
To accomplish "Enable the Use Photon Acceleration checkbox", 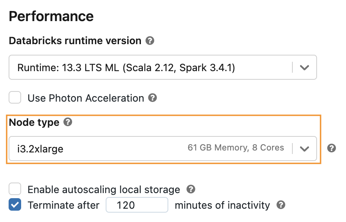I will coord(15,98).
